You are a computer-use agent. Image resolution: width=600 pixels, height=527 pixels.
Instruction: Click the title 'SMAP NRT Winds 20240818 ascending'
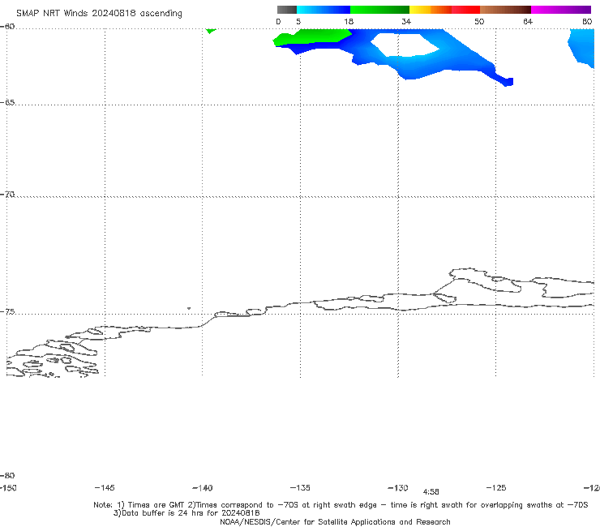pyautogui.click(x=99, y=13)
